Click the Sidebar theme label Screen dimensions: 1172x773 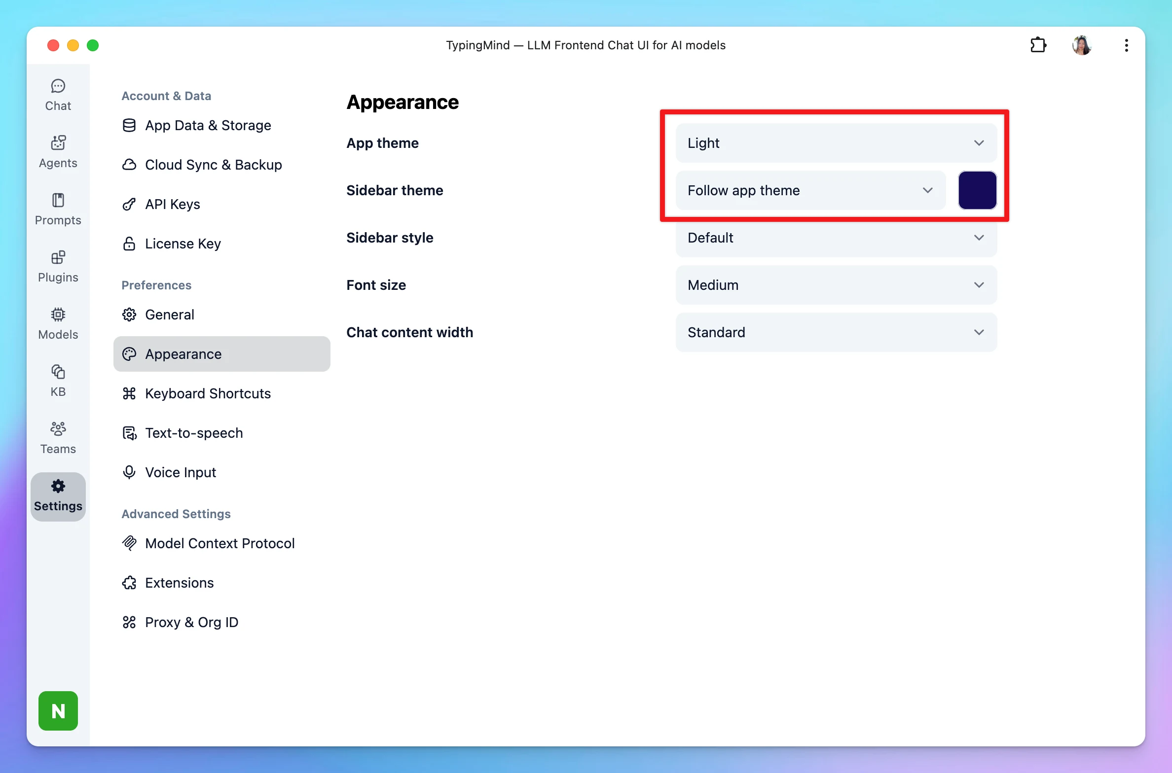[x=395, y=190]
